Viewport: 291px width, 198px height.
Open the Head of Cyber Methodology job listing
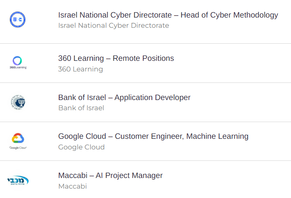[168, 15]
